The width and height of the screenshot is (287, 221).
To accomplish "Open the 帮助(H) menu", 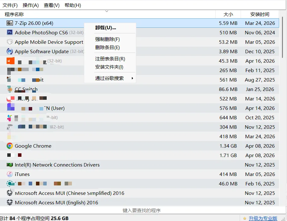I will 73,5.
